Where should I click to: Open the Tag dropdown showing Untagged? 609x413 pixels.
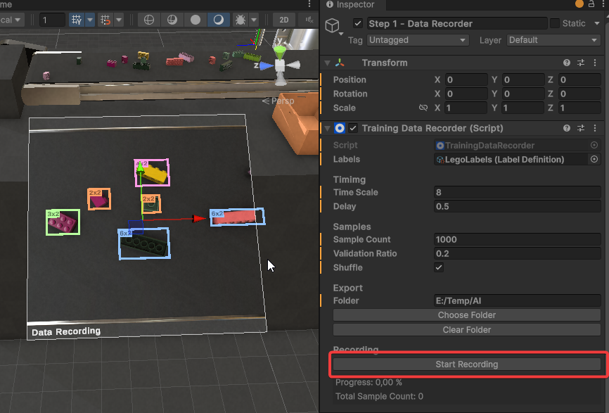[x=417, y=40]
